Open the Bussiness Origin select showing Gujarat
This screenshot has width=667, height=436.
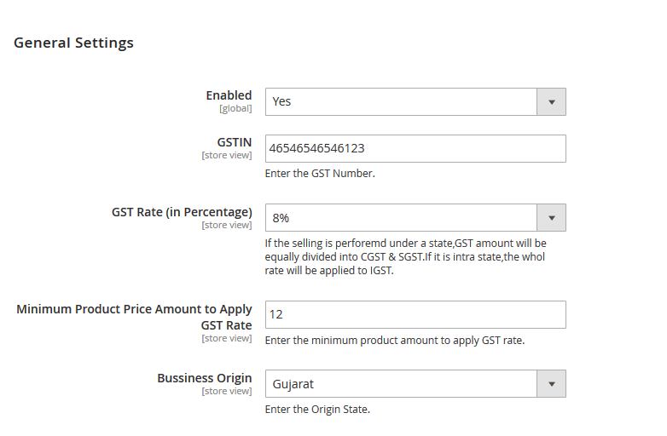pos(401,384)
